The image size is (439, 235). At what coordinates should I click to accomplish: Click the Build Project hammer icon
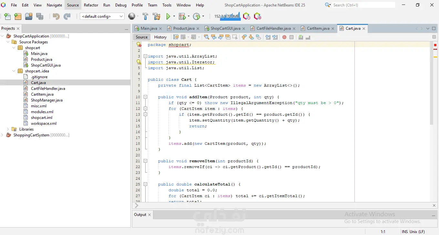145,16
